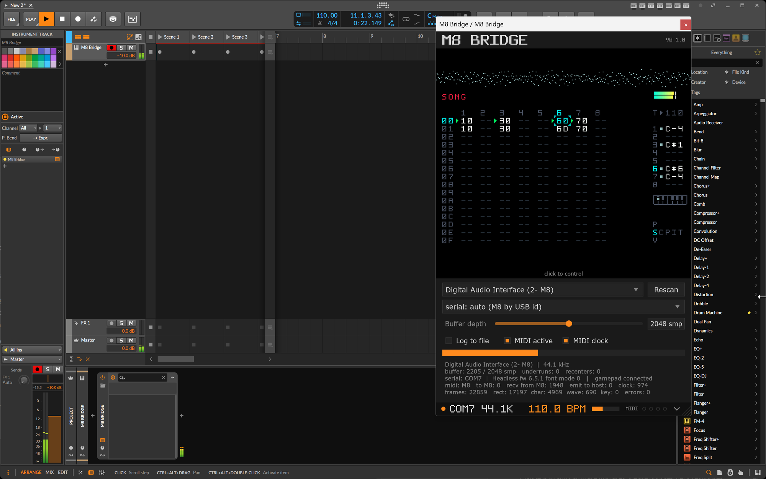Viewport: 766px width, 479px height.
Task: Toggle the loop icon in transport bar
Action: (406, 19)
